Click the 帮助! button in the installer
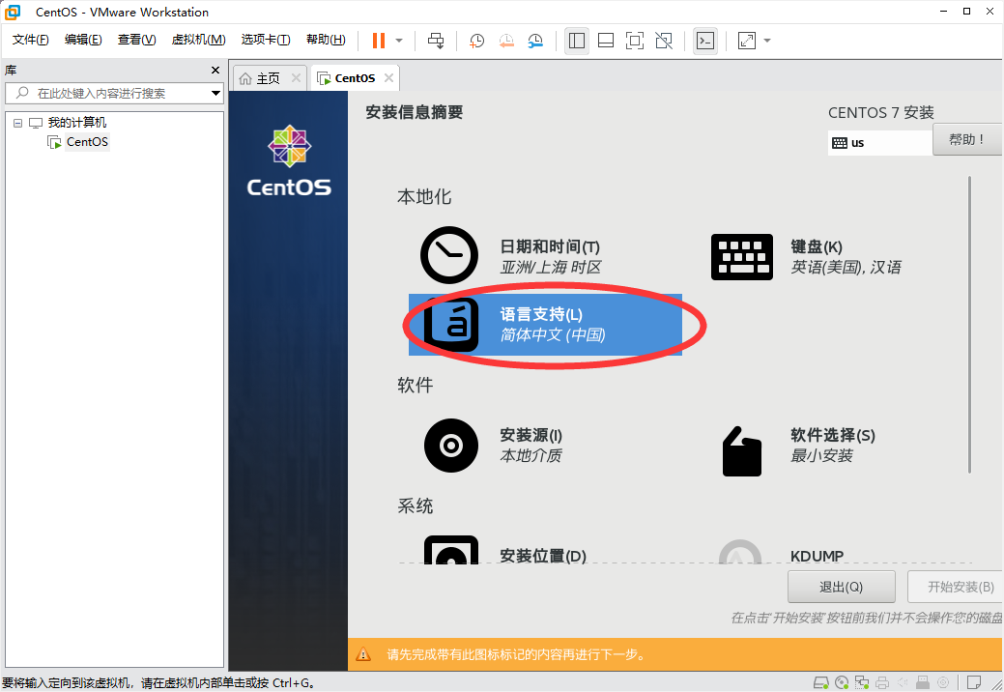Viewport: 1004px width, 692px height. click(x=966, y=139)
